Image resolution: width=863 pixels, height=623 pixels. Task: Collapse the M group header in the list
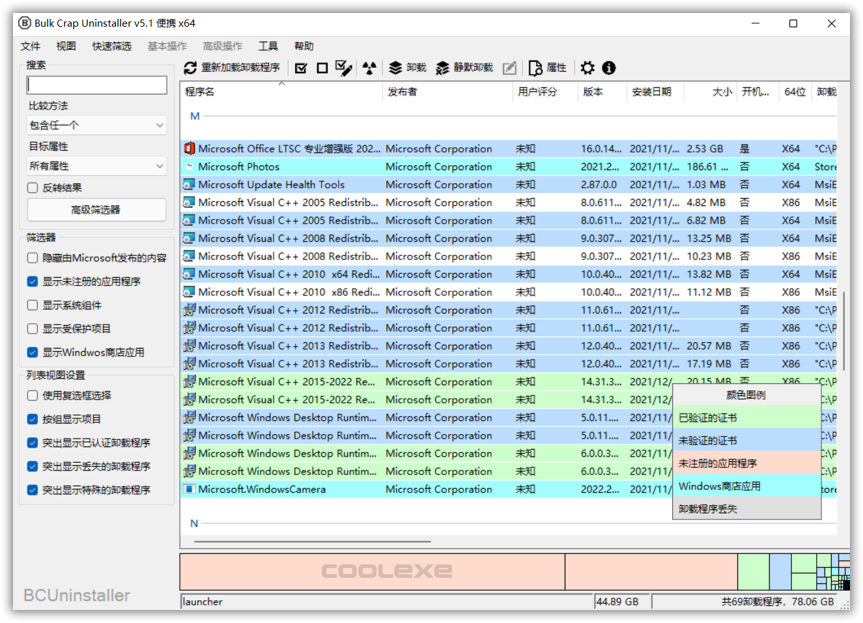(194, 116)
